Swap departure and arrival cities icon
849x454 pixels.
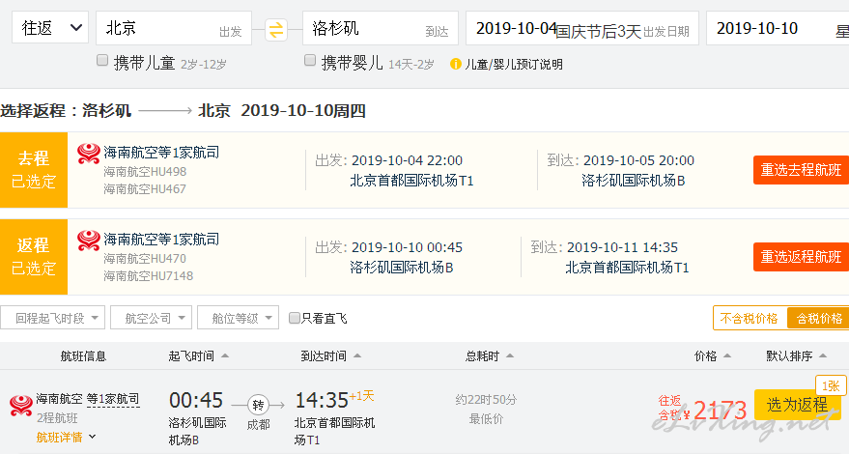[275, 29]
